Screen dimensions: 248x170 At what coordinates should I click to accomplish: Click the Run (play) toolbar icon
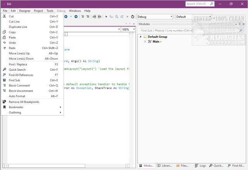click(107, 17)
